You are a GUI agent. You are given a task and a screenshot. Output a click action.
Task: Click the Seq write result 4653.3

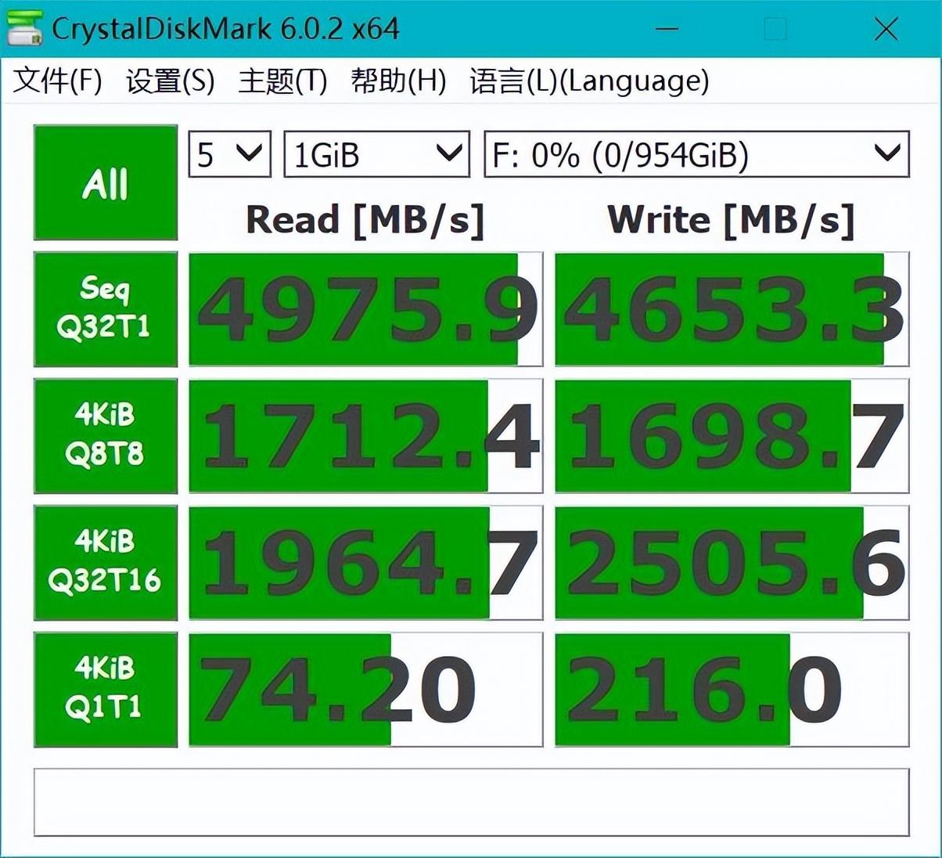(x=732, y=309)
